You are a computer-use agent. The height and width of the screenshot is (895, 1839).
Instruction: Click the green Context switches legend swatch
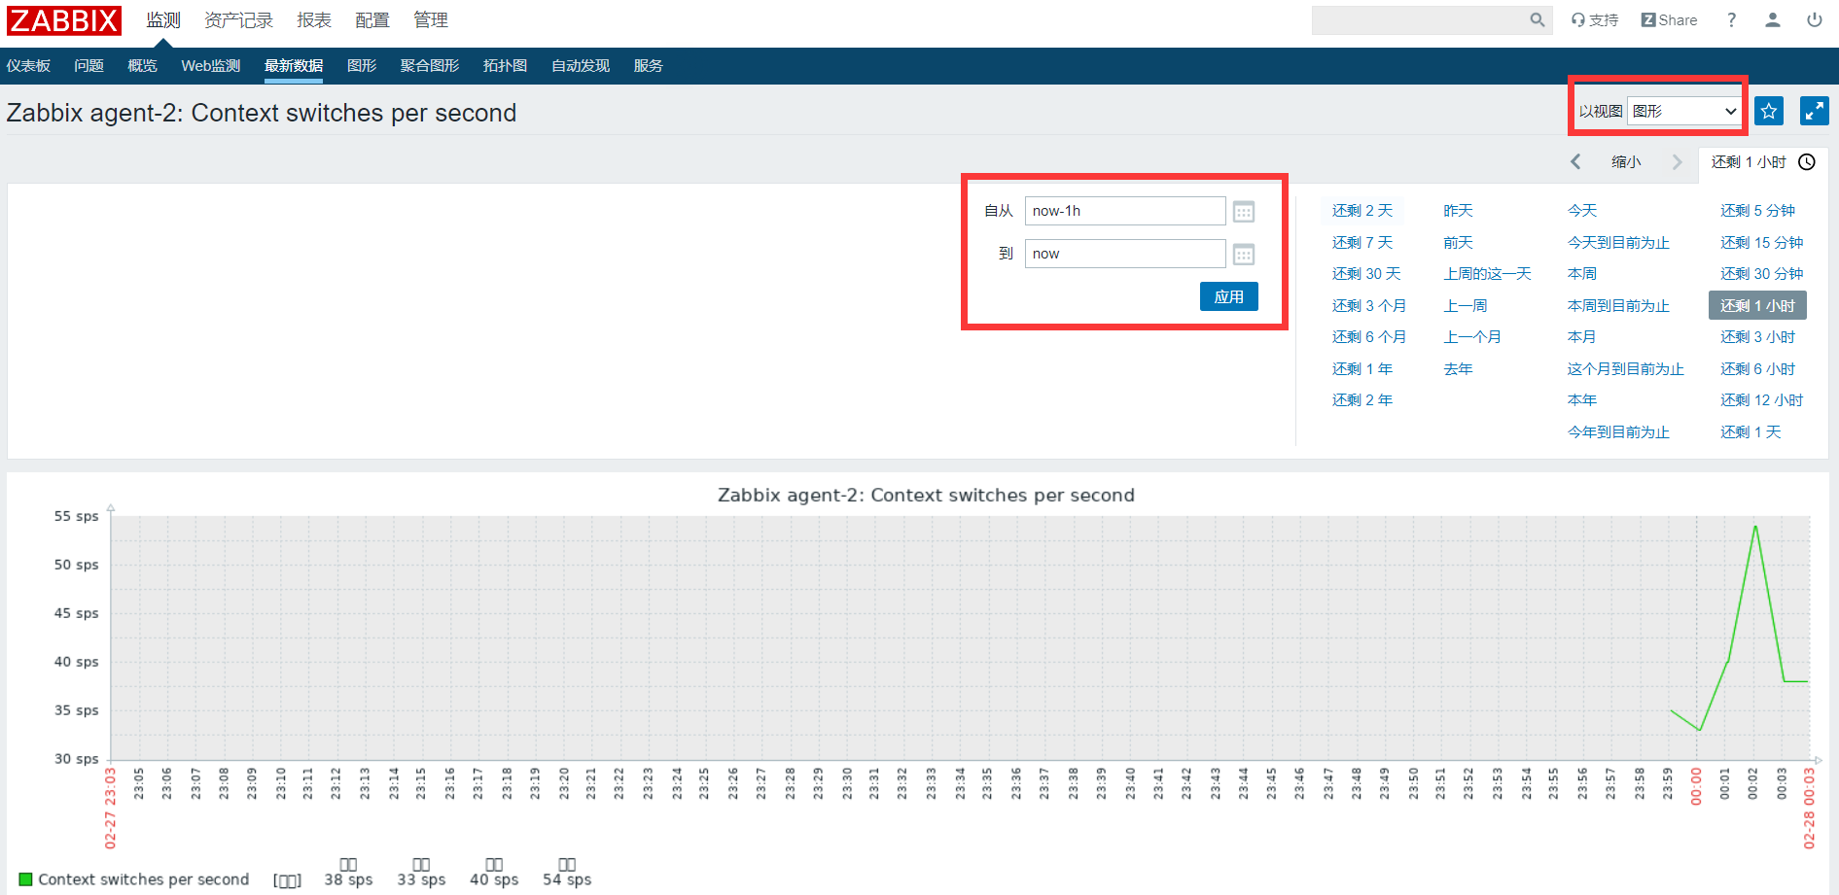click(25, 879)
